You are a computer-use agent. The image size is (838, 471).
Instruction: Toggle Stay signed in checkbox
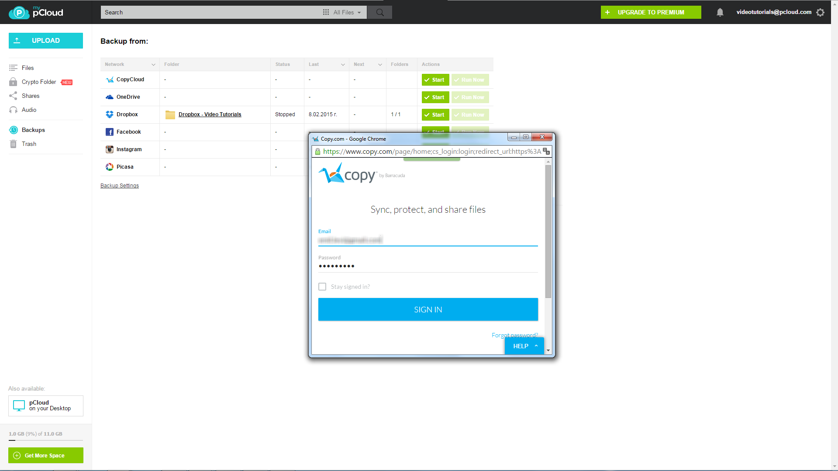click(322, 287)
